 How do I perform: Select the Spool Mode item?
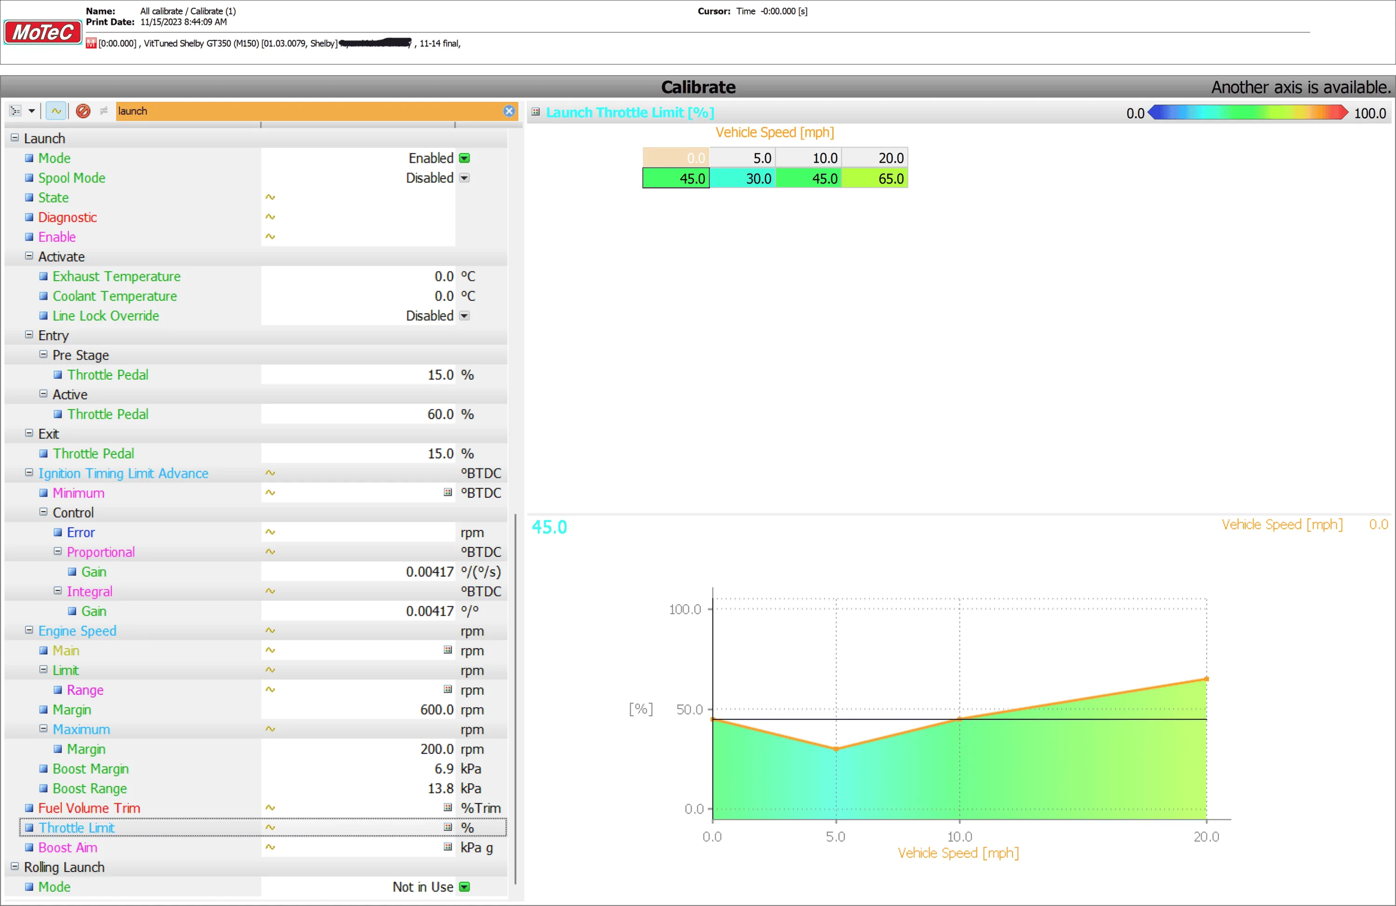[72, 178]
